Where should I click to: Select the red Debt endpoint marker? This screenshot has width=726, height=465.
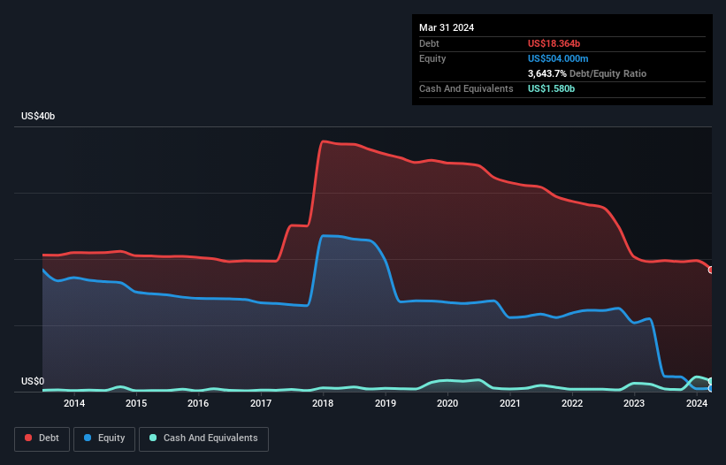[711, 270]
